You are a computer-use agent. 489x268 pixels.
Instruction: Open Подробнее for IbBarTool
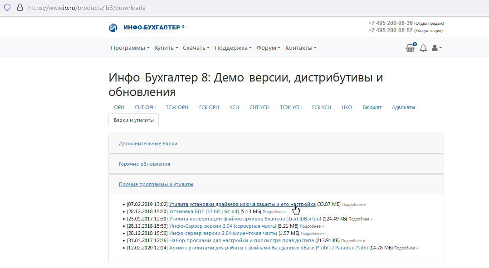tap(360, 219)
